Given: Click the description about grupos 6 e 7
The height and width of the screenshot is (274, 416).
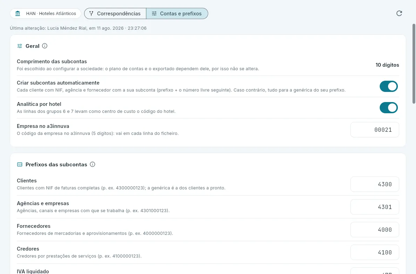Looking at the screenshot, I should tap(96, 111).
